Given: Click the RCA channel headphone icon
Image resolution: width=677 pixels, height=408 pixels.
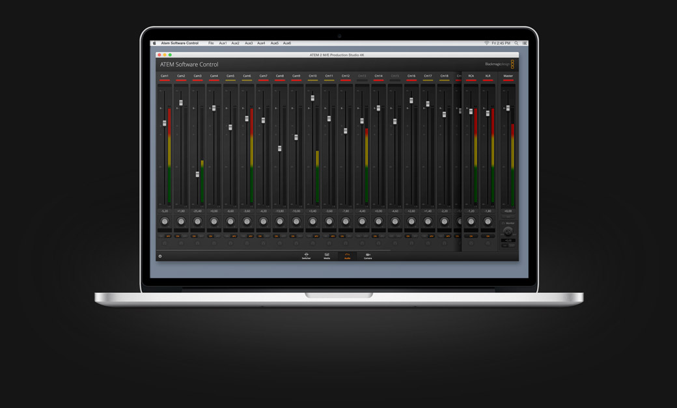Looking at the screenshot, I should click(471, 243).
